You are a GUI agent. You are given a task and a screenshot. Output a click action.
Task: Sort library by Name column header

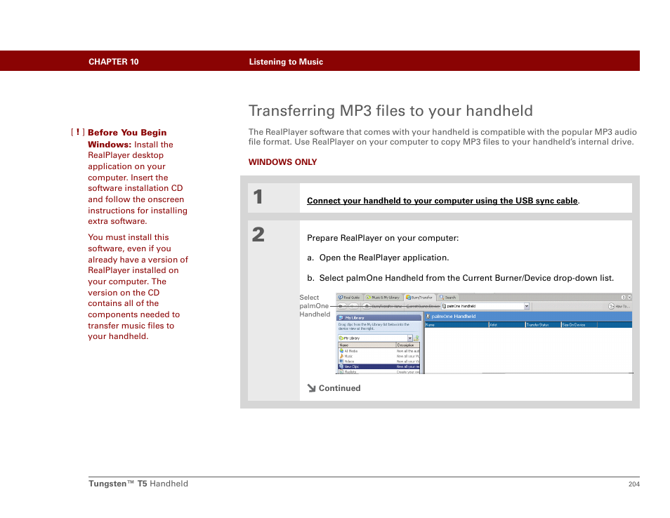click(367, 345)
